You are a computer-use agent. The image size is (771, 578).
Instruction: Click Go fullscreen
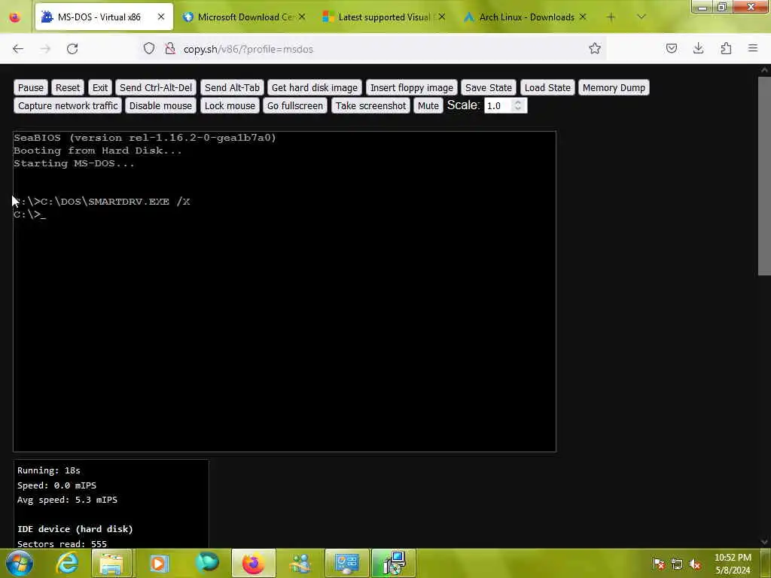[x=295, y=105]
